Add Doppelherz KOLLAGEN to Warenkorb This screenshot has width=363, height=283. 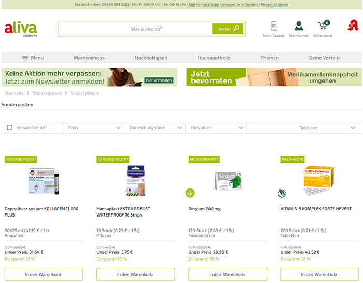click(44, 274)
